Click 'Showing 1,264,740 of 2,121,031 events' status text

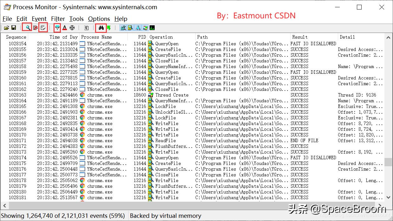coord(63,216)
